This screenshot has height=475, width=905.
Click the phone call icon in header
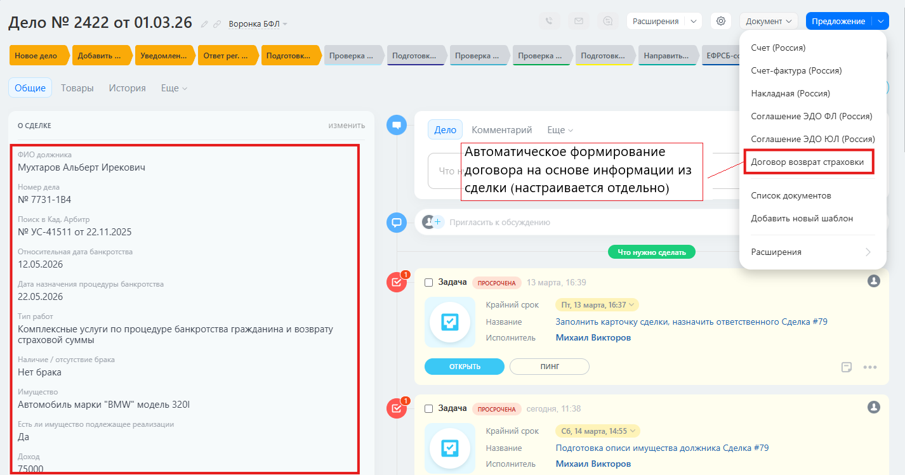[x=550, y=21]
